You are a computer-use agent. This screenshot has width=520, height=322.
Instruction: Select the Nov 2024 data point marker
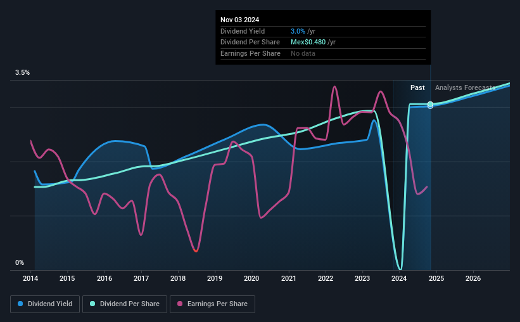430,105
